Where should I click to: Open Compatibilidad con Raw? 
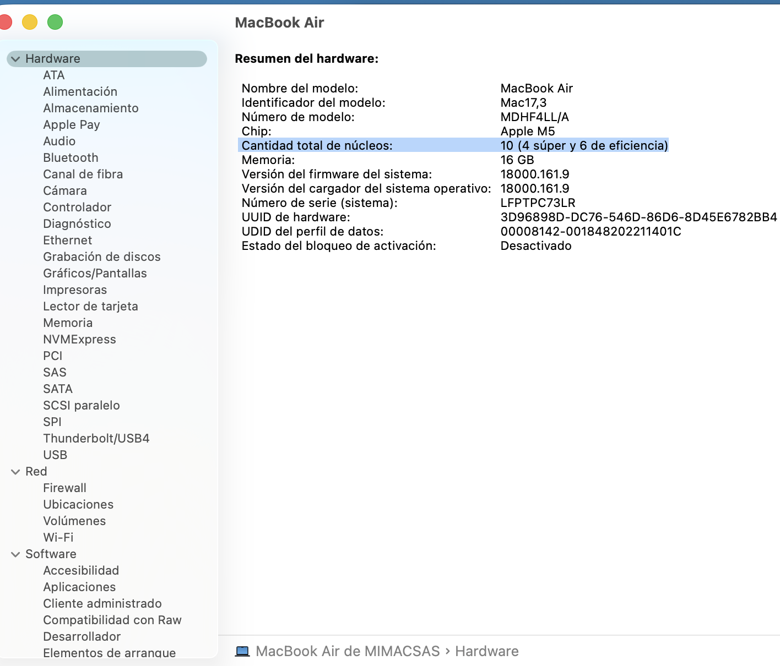coord(112,620)
